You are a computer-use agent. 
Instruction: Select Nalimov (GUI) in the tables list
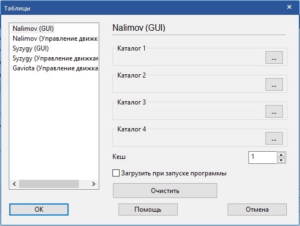pos(33,29)
